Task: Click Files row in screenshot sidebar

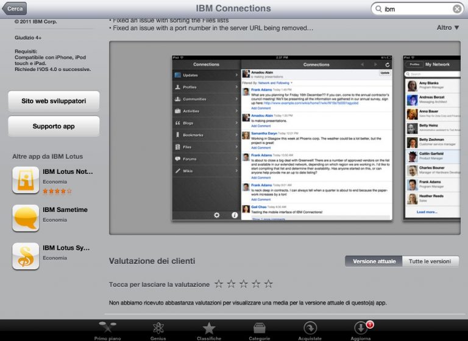Action: tap(207, 147)
